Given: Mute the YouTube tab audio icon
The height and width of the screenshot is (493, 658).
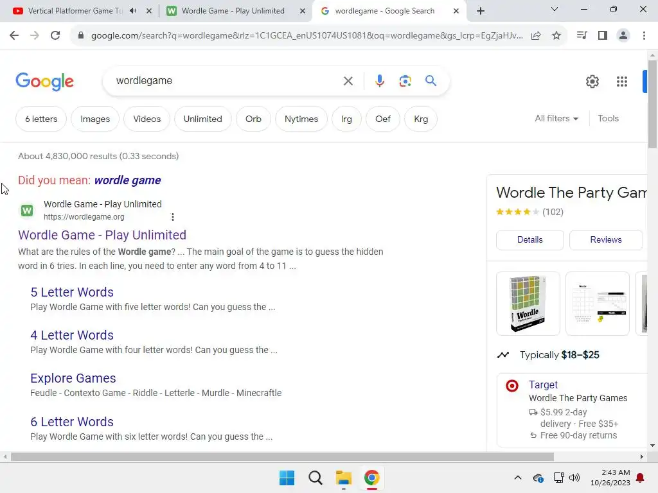Looking at the screenshot, I should click(x=133, y=11).
